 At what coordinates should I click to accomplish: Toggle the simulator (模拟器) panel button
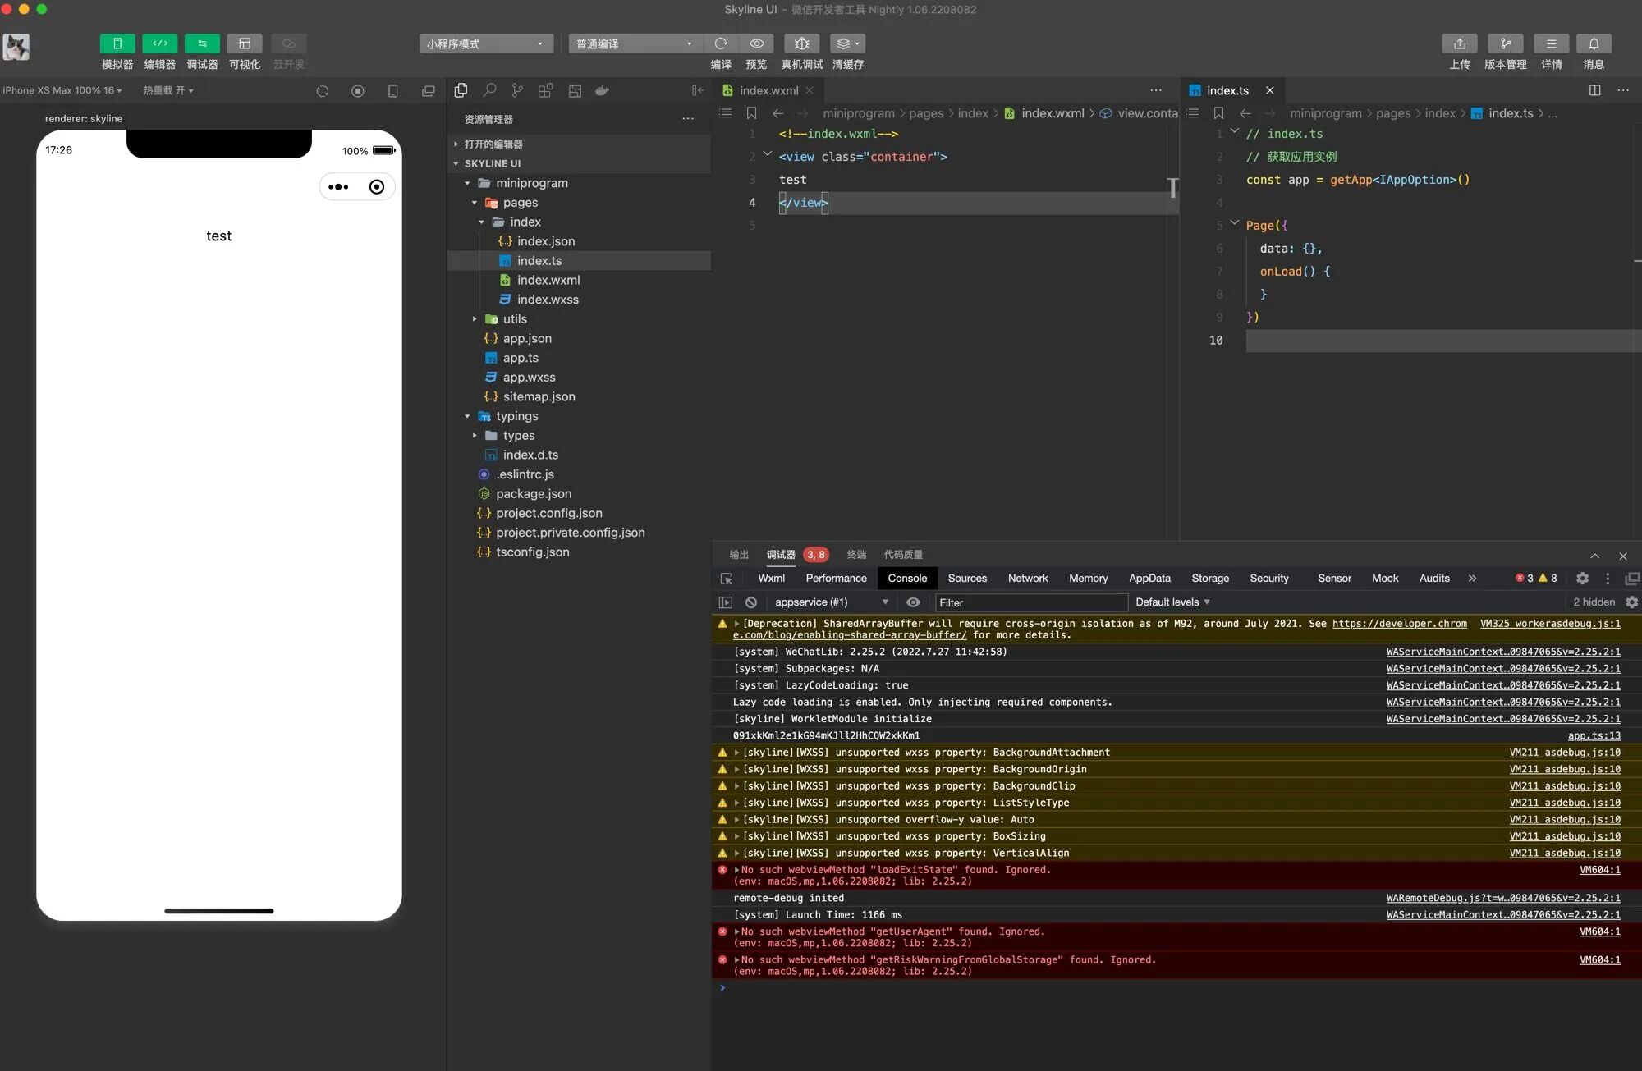[x=117, y=43]
